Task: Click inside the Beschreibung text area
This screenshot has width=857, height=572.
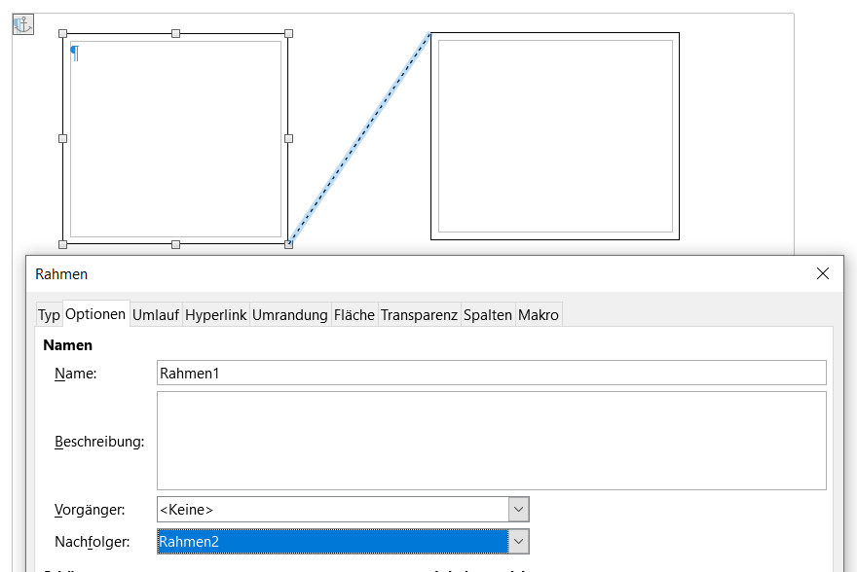Action: 491,441
